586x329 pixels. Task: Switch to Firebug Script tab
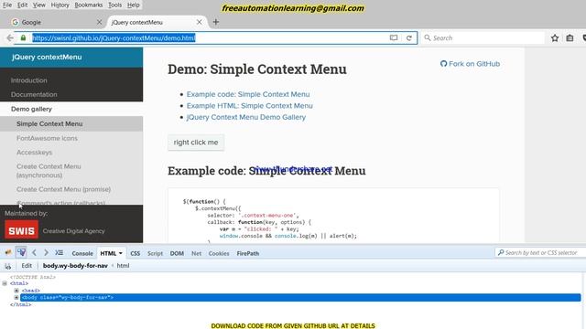pyautogui.click(x=155, y=253)
